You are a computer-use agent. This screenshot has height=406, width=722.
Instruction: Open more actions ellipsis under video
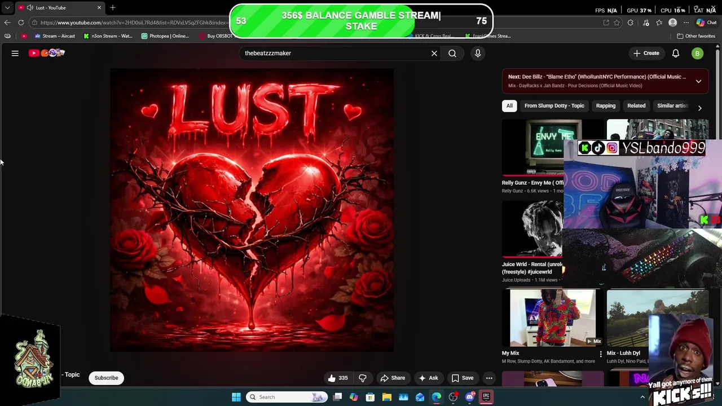pyautogui.click(x=489, y=378)
